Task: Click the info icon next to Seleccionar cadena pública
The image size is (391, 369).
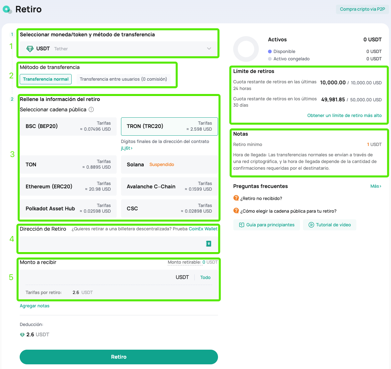Action: [91, 109]
